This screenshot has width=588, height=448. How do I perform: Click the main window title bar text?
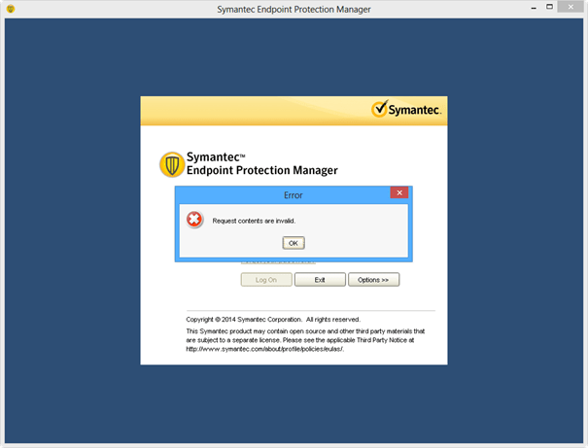294,9
